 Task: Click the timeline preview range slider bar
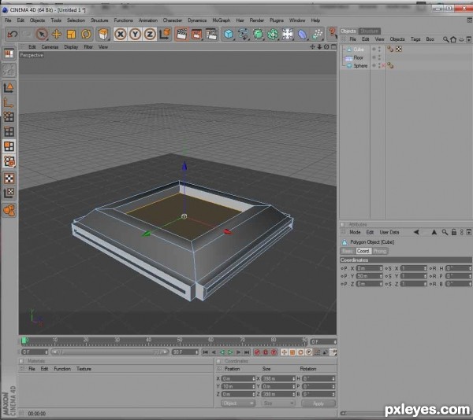point(110,352)
